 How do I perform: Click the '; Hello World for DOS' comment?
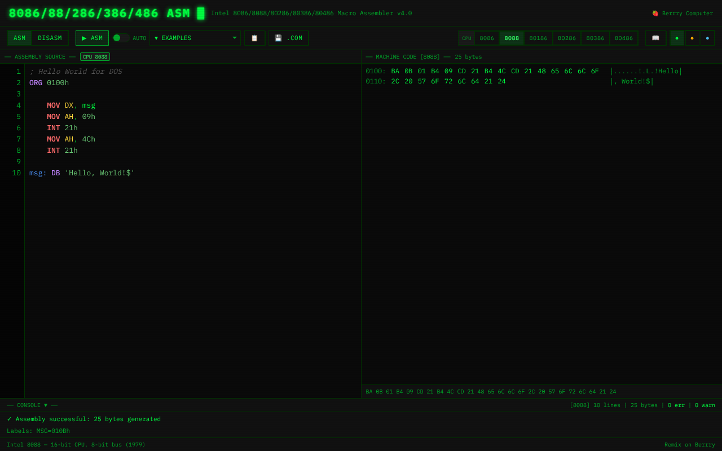coord(76,72)
